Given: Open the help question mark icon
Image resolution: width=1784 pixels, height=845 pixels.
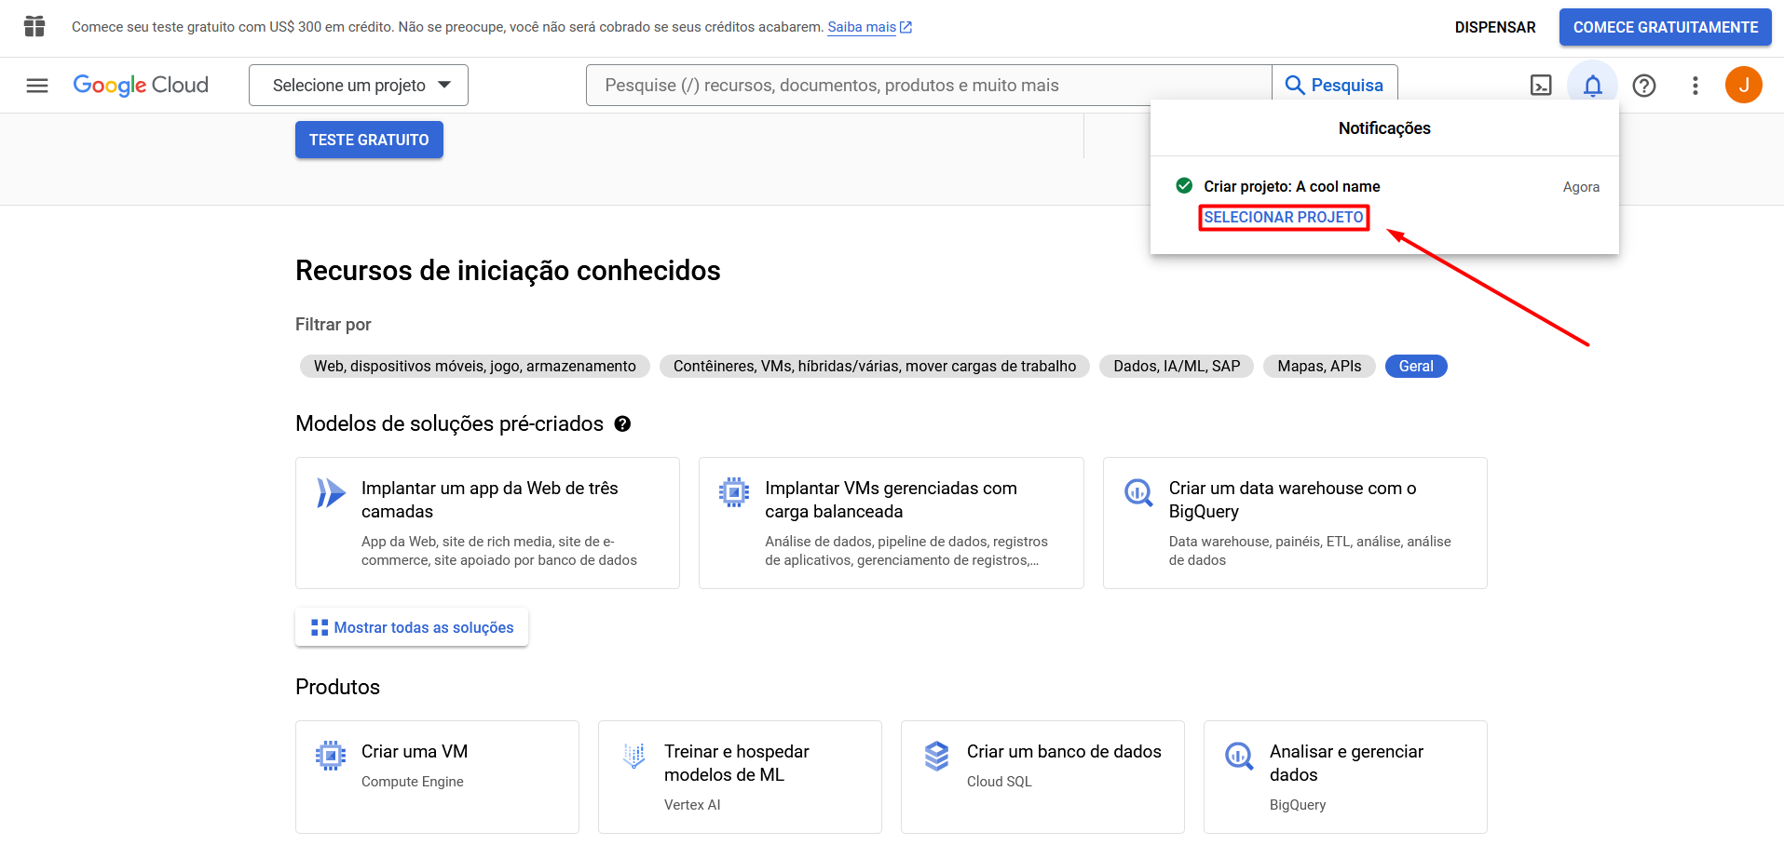Looking at the screenshot, I should click(1644, 86).
